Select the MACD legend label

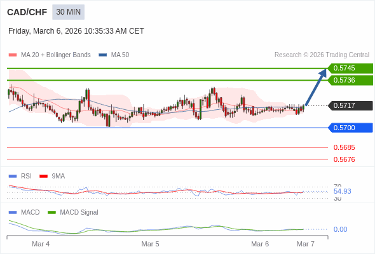[31, 212]
